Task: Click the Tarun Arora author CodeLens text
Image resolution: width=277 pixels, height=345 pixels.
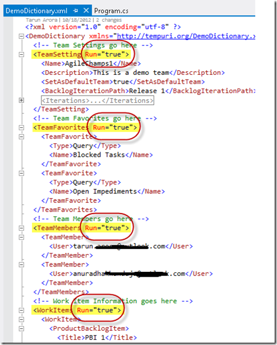Action: click(x=42, y=20)
